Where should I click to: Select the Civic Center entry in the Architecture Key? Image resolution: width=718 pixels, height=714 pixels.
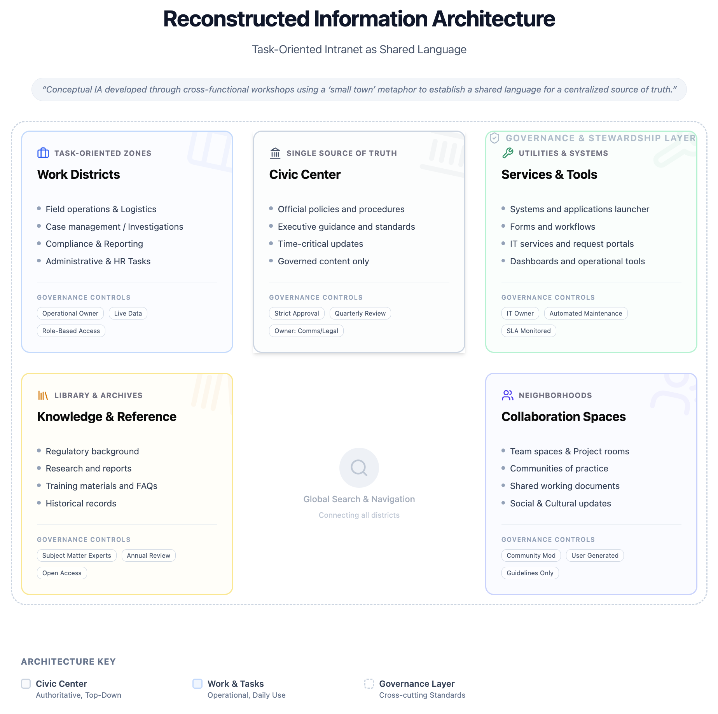[x=61, y=684]
